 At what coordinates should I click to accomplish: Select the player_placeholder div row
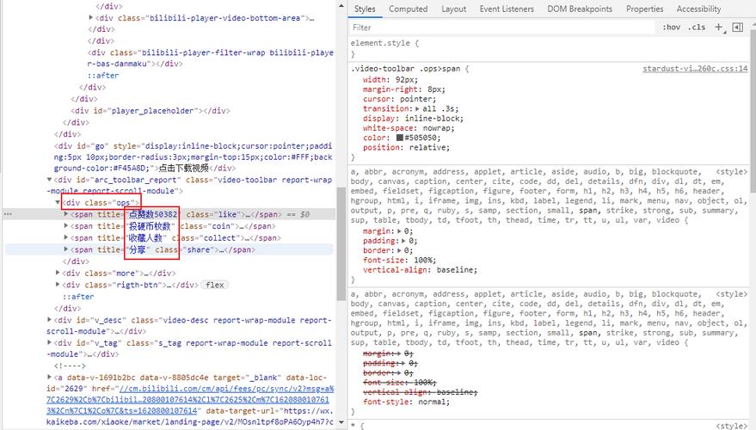(x=150, y=111)
